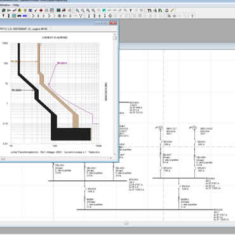Click the cyan-framed icon in lower toolbar
The width and height of the screenshot is (235, 235).
coord(14,16)
